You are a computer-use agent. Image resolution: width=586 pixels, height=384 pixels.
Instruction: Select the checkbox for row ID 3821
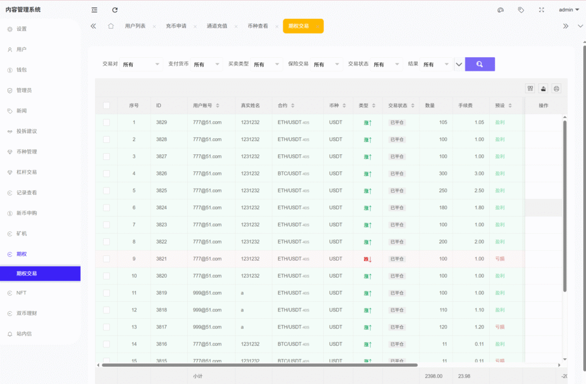click(106, 259)
